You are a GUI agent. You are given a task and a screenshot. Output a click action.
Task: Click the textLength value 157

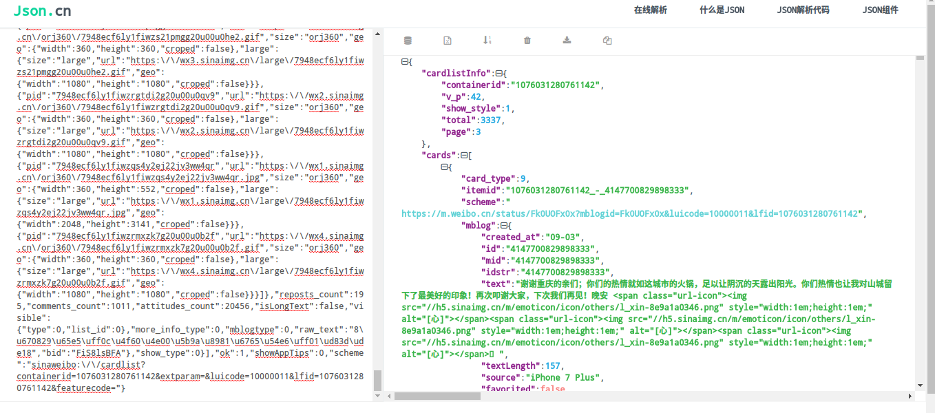(x=552, y=366)
